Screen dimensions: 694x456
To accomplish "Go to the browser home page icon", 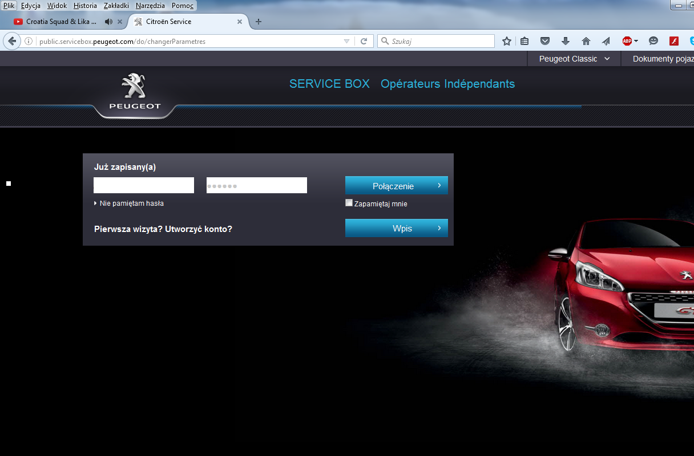I will (x=586, y=41).
